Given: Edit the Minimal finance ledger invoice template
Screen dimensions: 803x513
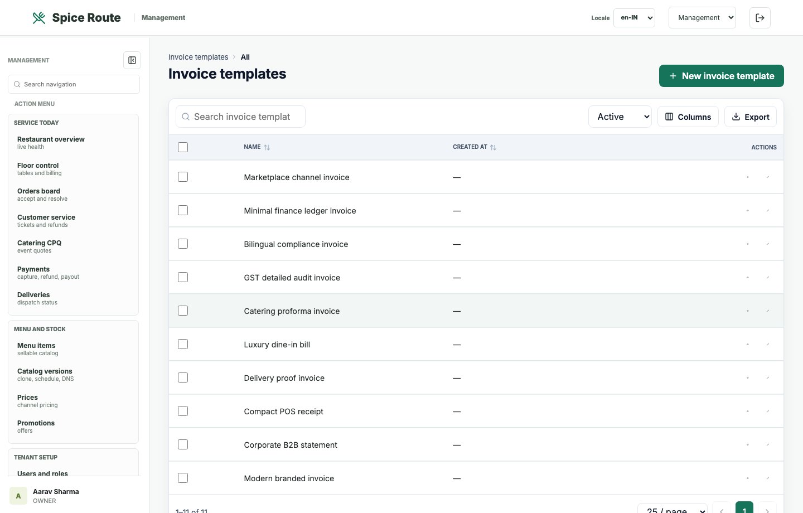Looking at the screenshot, I should click(768, 211).
